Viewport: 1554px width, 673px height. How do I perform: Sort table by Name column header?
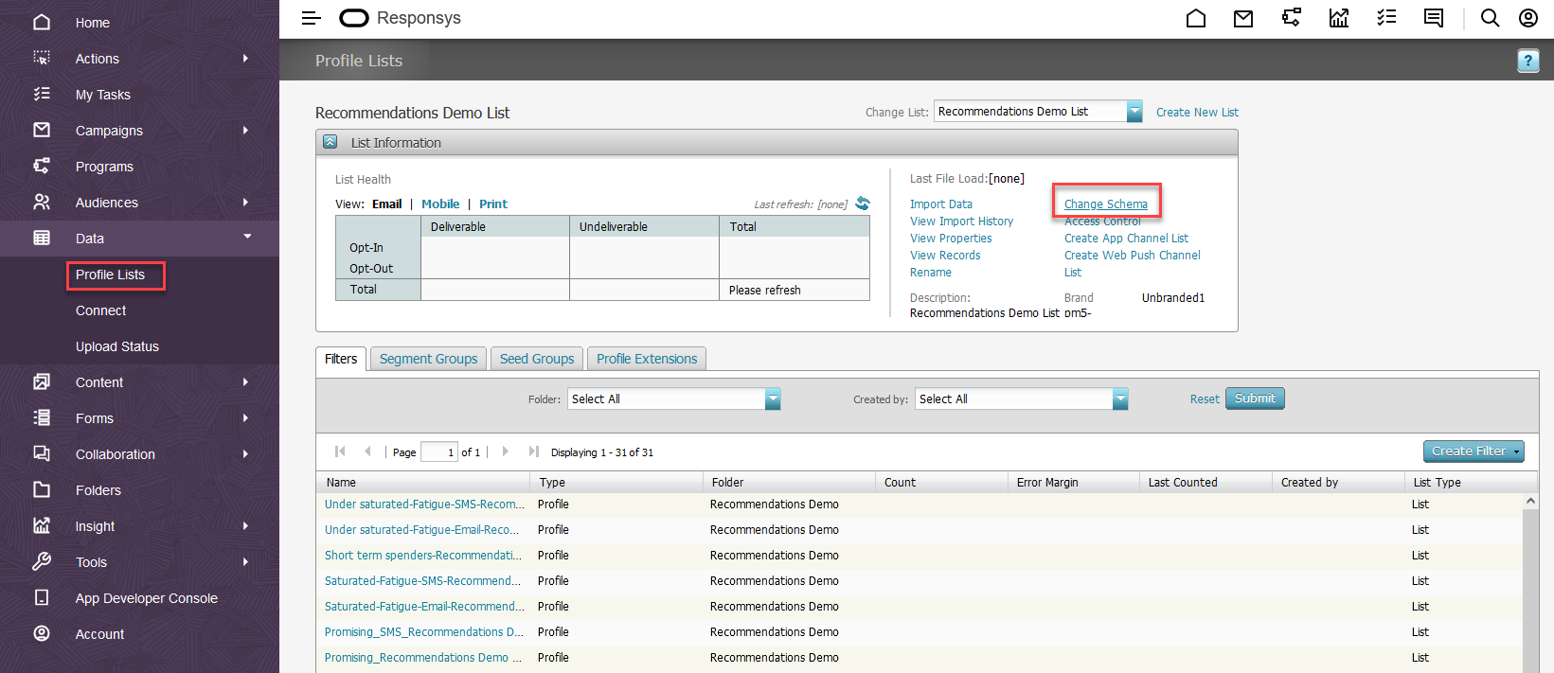(341, 482)
